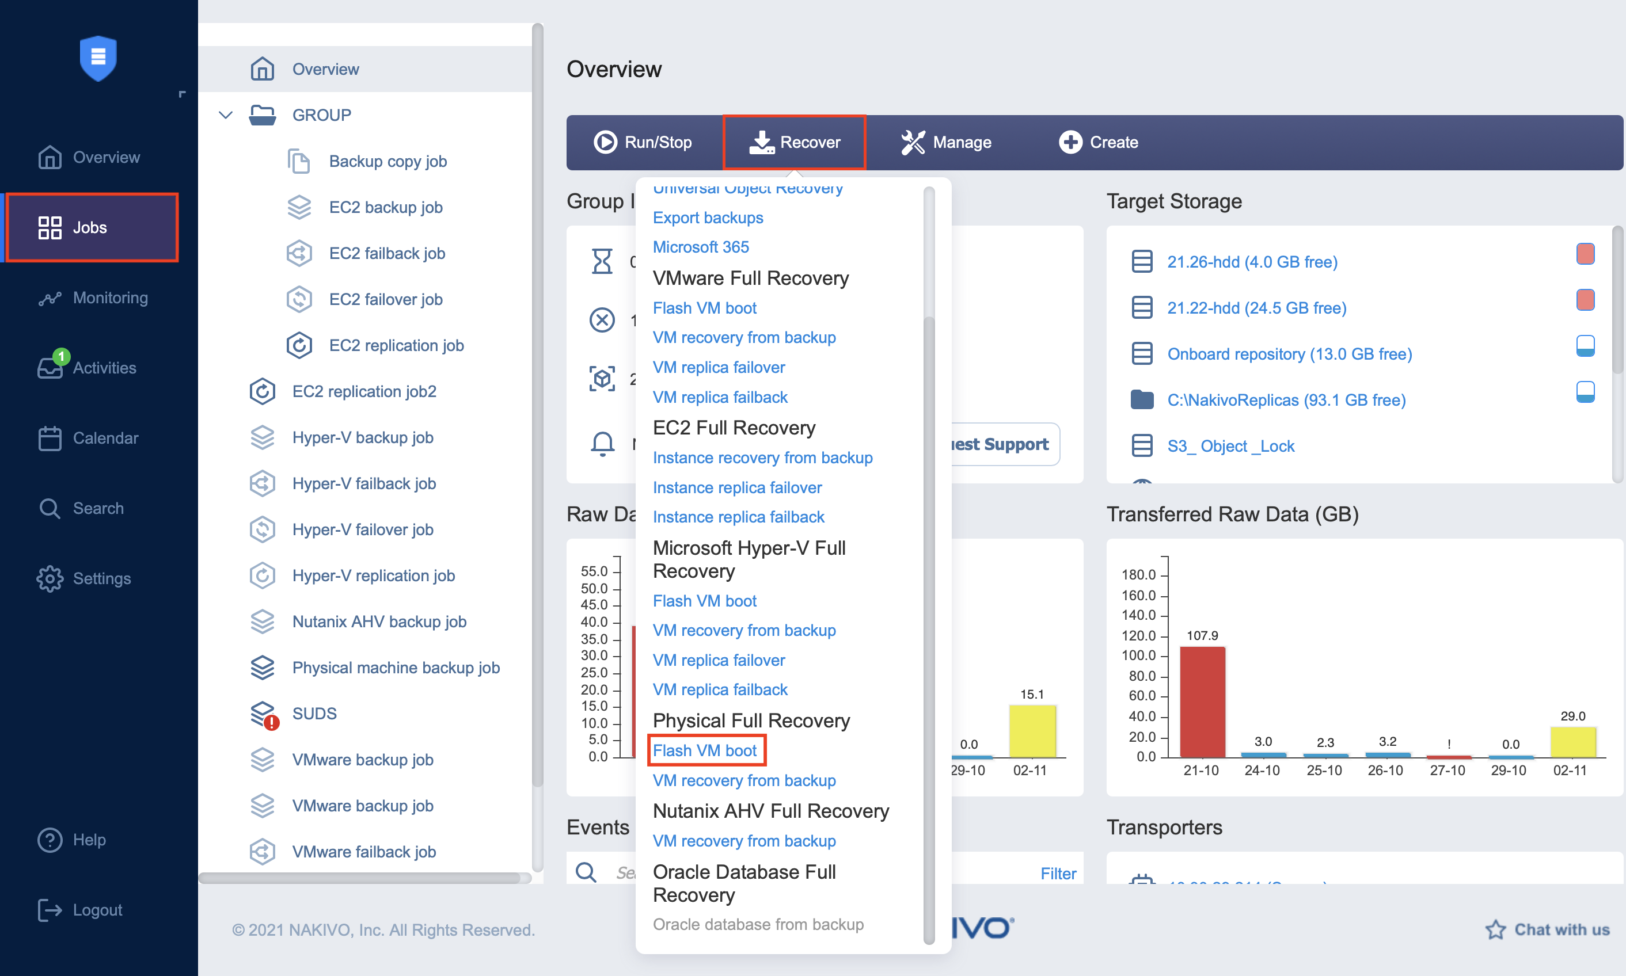The height and width of the screenshot is (976, 1626).
Task: Click the NAKIVO shield logo
Action: (98, 58)
